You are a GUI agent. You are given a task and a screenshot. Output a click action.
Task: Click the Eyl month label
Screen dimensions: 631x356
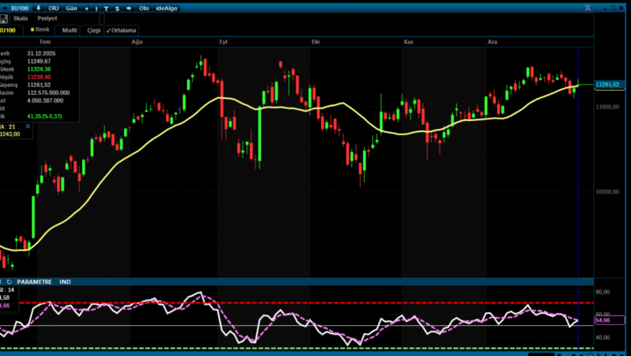(223, 42)
